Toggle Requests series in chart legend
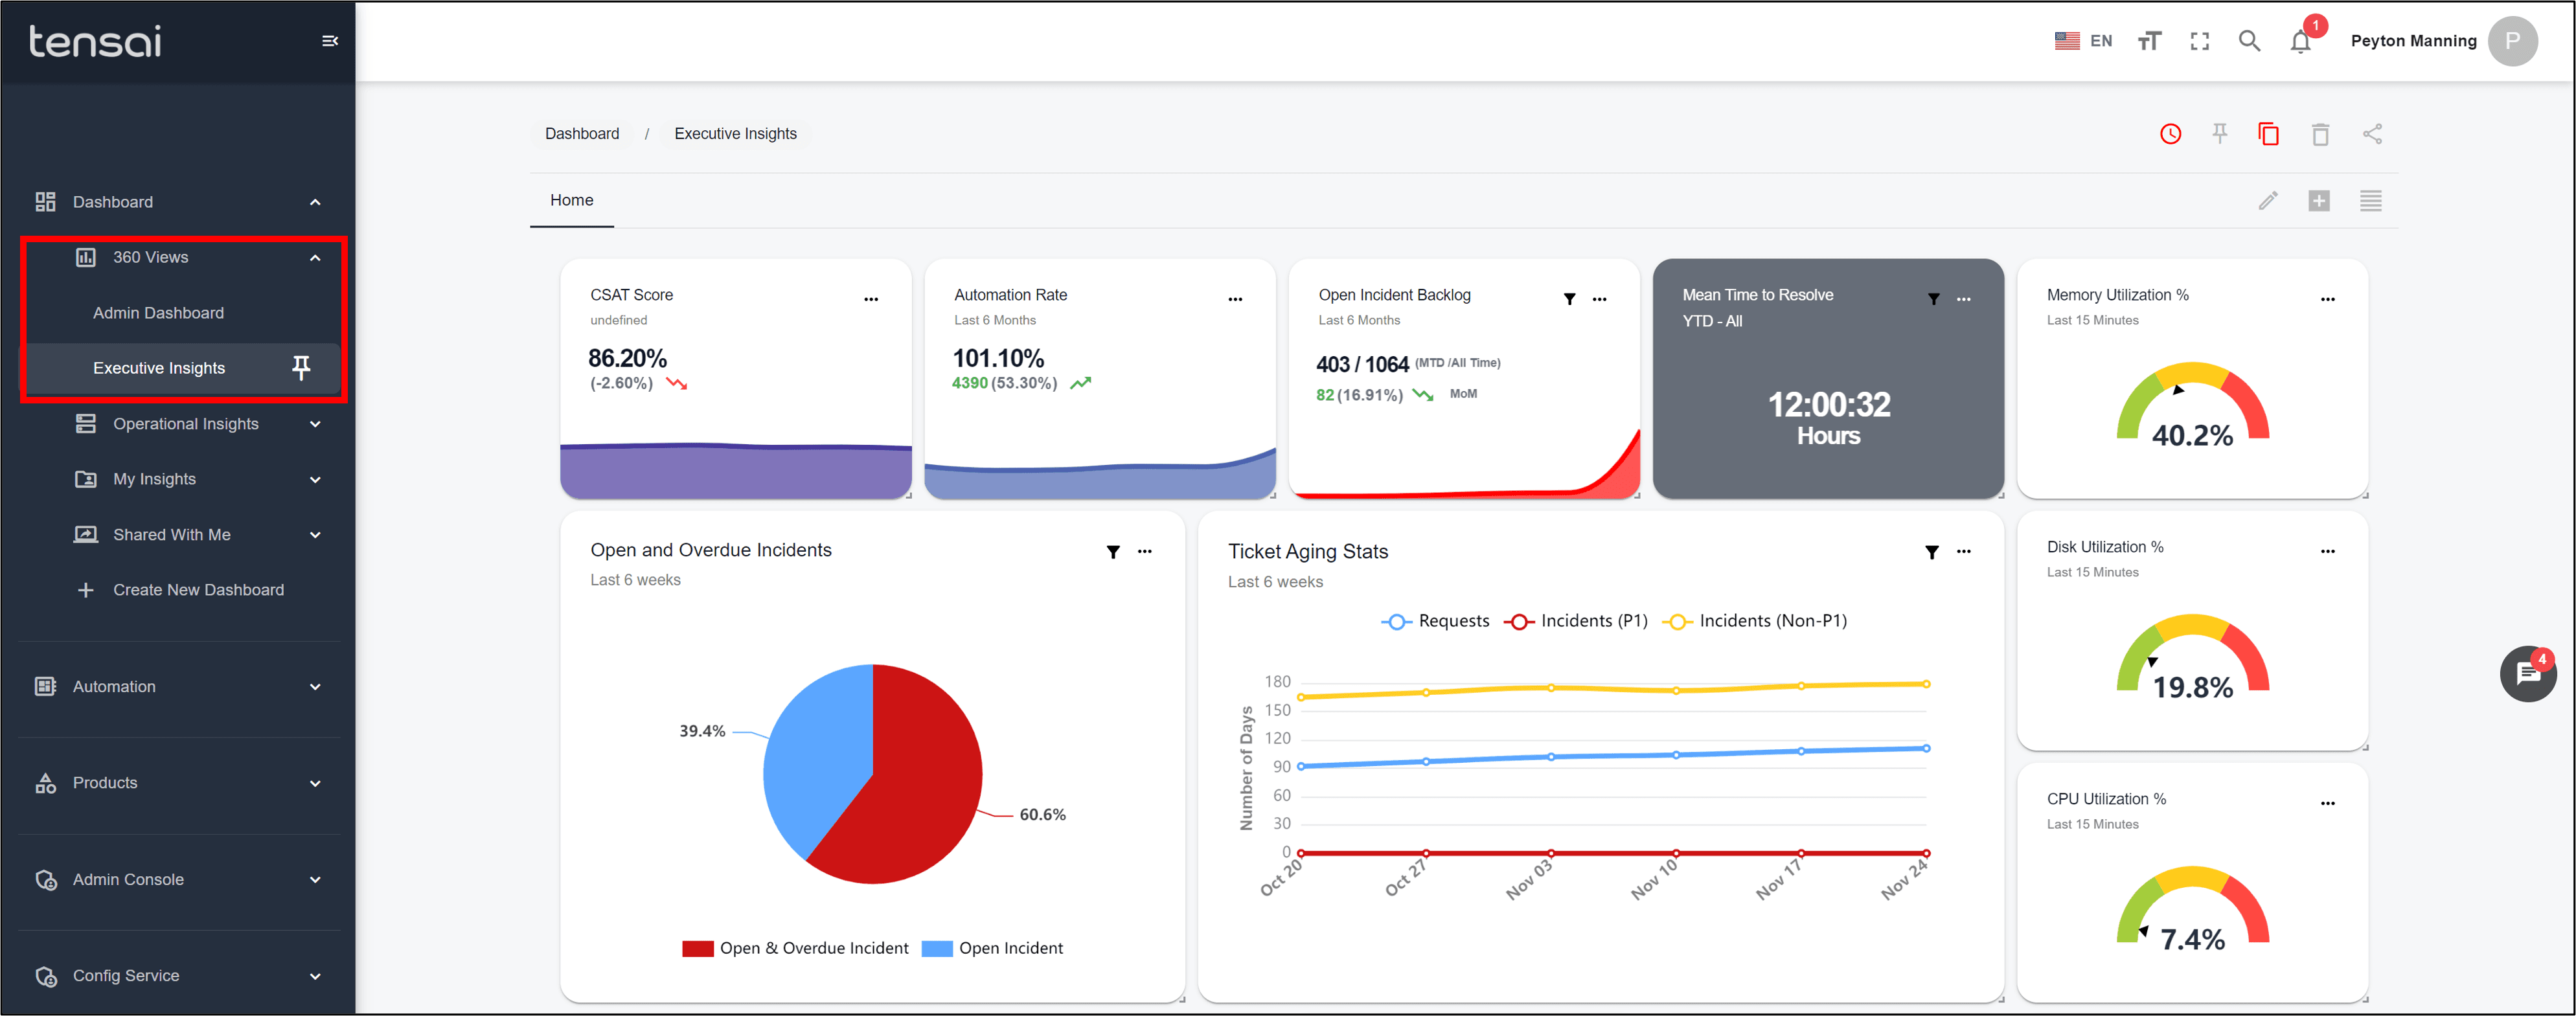 pos(1435,621)
